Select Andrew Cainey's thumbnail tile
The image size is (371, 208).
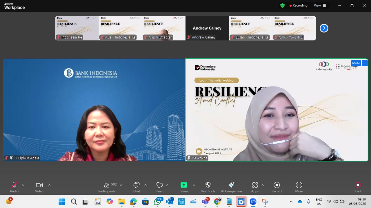click(x=207, y=28)
